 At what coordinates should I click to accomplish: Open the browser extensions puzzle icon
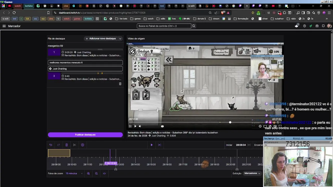pos(284,13)
